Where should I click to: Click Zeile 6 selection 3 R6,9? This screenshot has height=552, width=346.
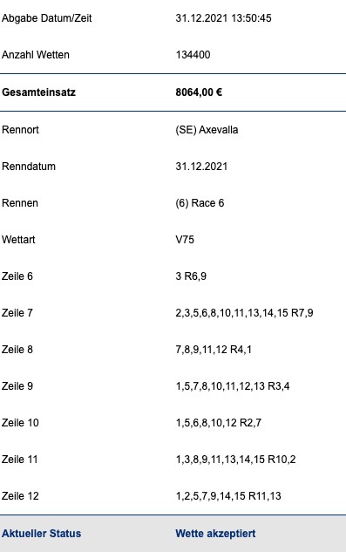coord(191,276)
